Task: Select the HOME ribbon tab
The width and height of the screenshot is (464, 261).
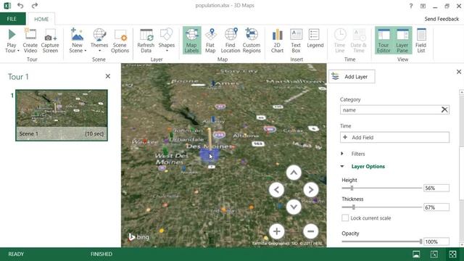Action: click(41, 20)
